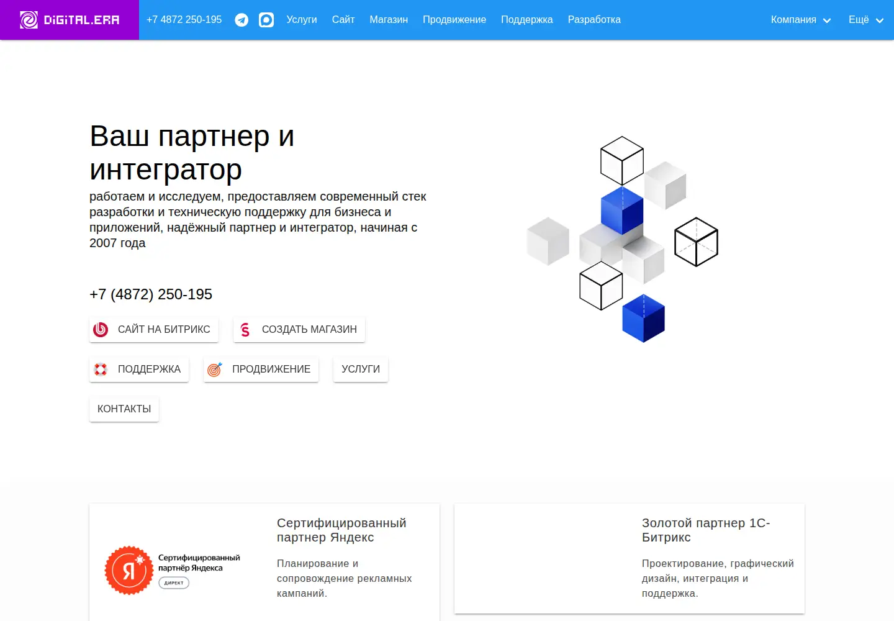Click the САЙТ НА БИТРИКС button
This screenshot has width=894, height=621.
(154, 330)
